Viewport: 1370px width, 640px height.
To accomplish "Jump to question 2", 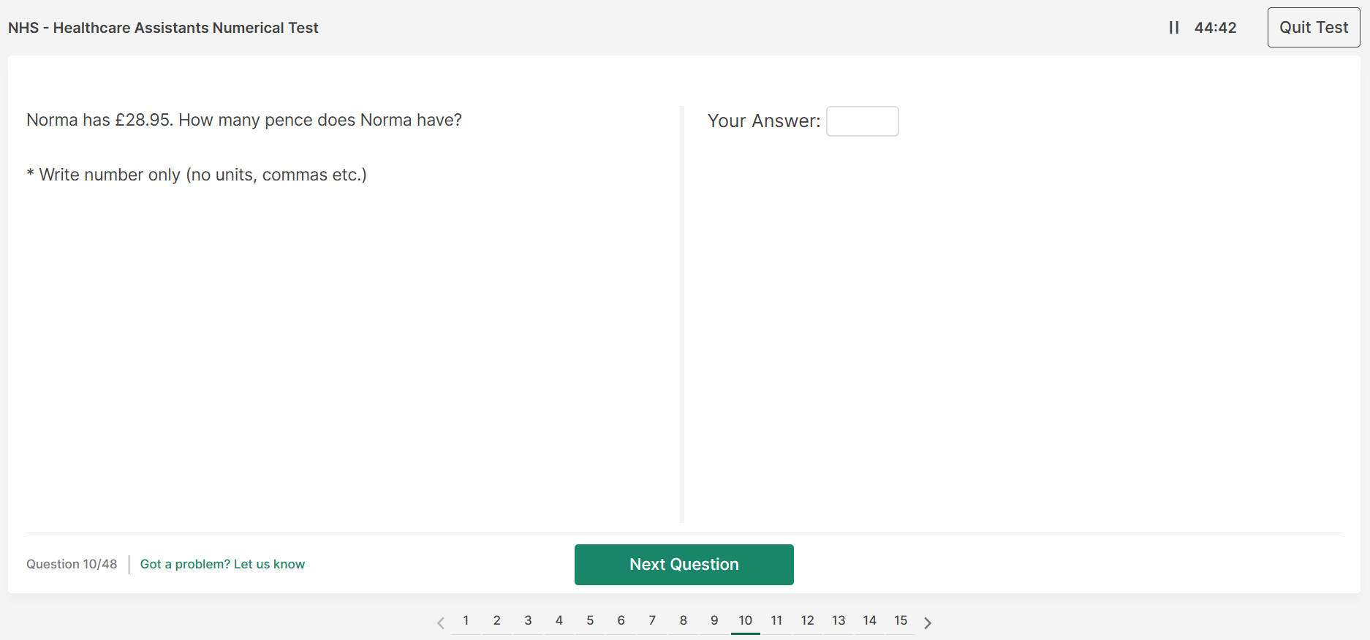I will pos(497,620).
